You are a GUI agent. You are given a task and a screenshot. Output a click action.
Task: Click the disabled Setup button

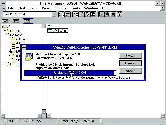pos(130,55)
